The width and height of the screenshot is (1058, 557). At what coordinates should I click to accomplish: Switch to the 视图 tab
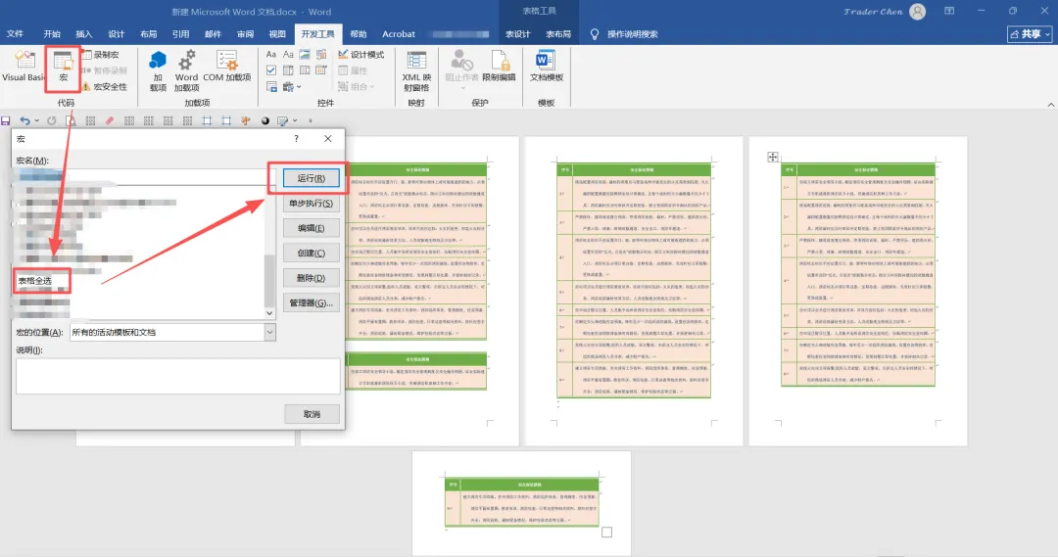click(x=277, y=33)
